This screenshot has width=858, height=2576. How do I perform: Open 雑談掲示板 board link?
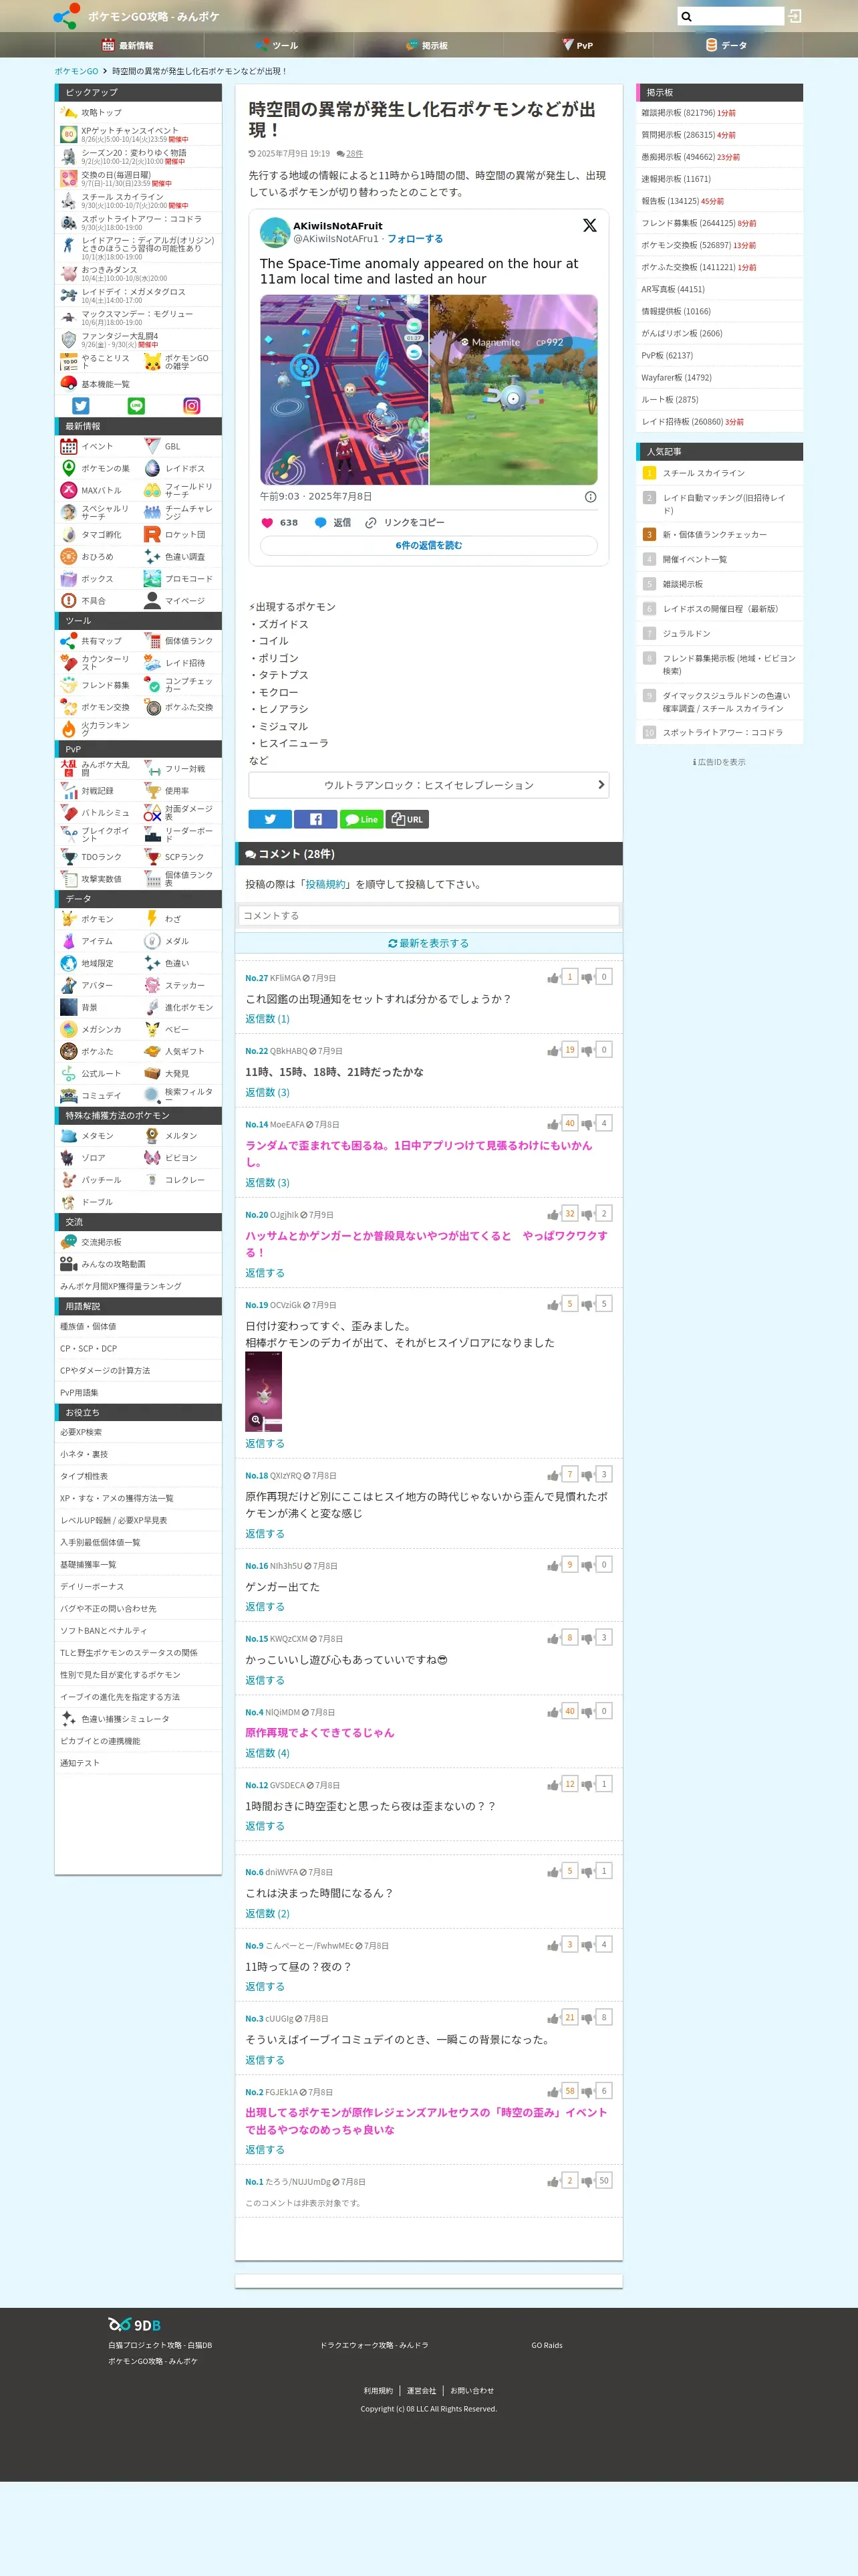tap(719, 113)
